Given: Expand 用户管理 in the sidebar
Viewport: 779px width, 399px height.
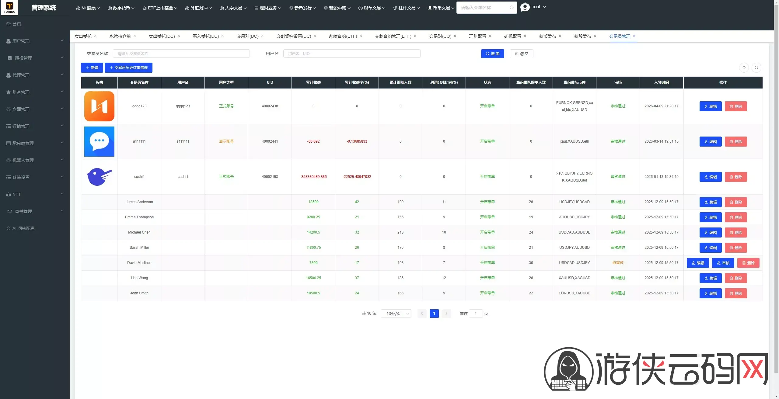Looking at the screenshot, I should coord(35,41).
